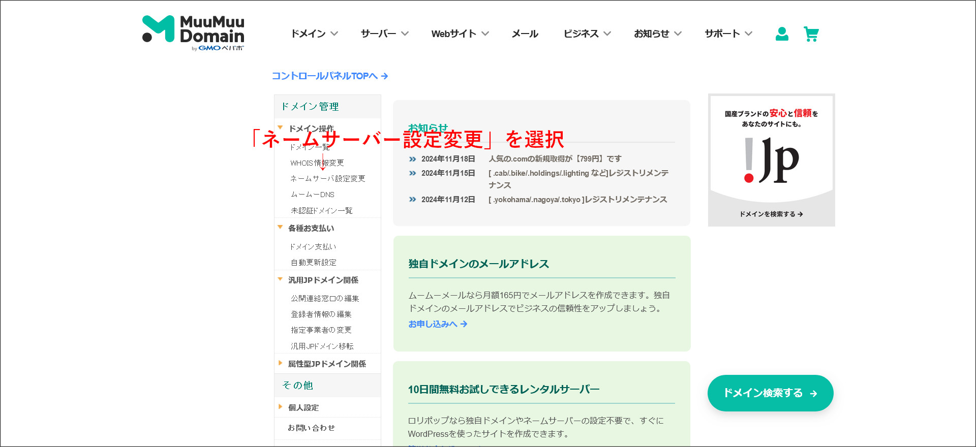Viewport: 976px width, 447px height.
Task: Open the 2024年11月12日 .yokohama maintenance notice
Action: point(577,199)
